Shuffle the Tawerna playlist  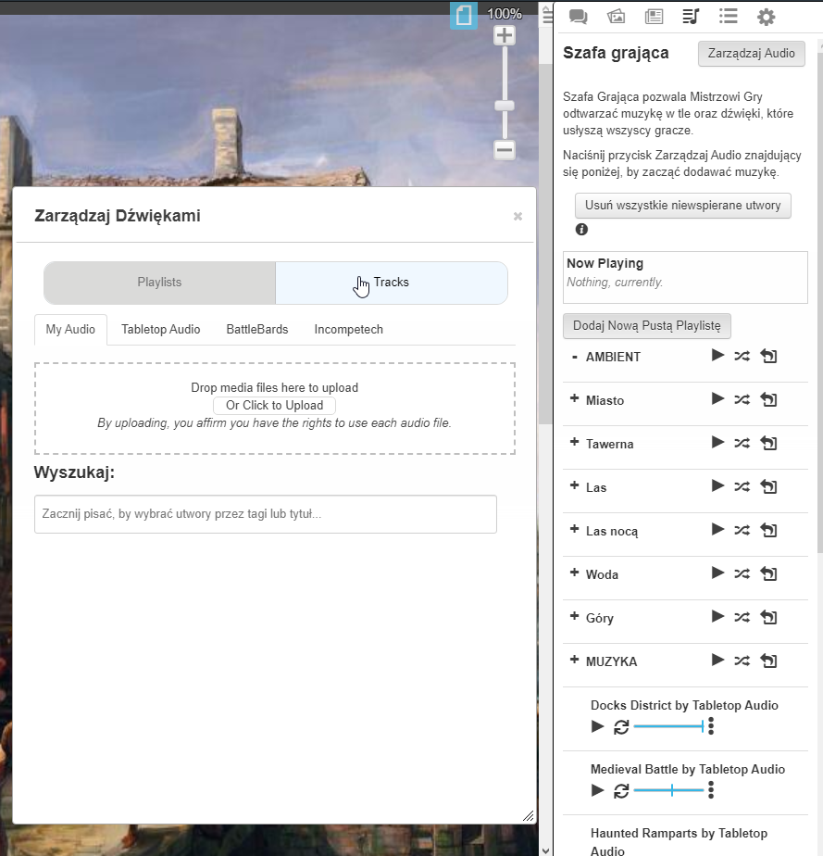click(x=742, y=443)
